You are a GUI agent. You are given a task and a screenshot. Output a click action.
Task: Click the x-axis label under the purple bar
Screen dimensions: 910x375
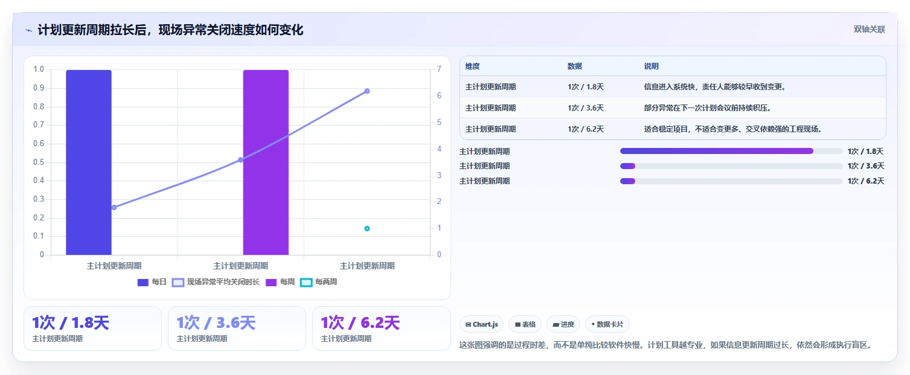pyautogui.click(x=240, y=266)
